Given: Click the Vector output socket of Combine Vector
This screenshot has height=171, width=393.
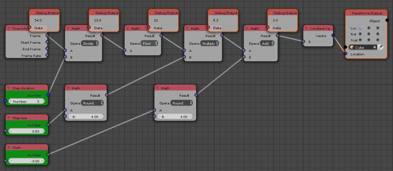Looking at the screenshot, I should (x=333, y=35).
